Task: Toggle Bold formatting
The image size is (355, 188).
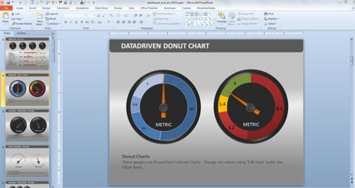Action: (65, 22)
